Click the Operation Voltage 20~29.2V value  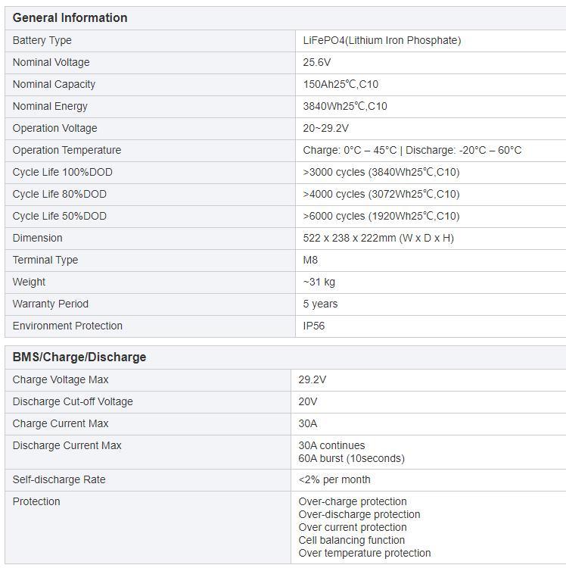(x=325, y=128)
